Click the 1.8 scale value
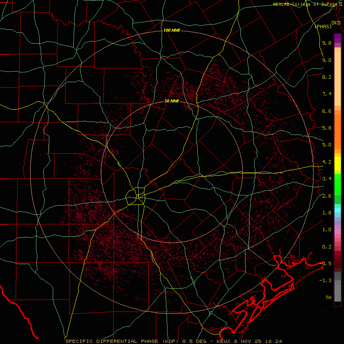Screen dimensions: 344x344 pyautogui.click(x=327, y=213)
